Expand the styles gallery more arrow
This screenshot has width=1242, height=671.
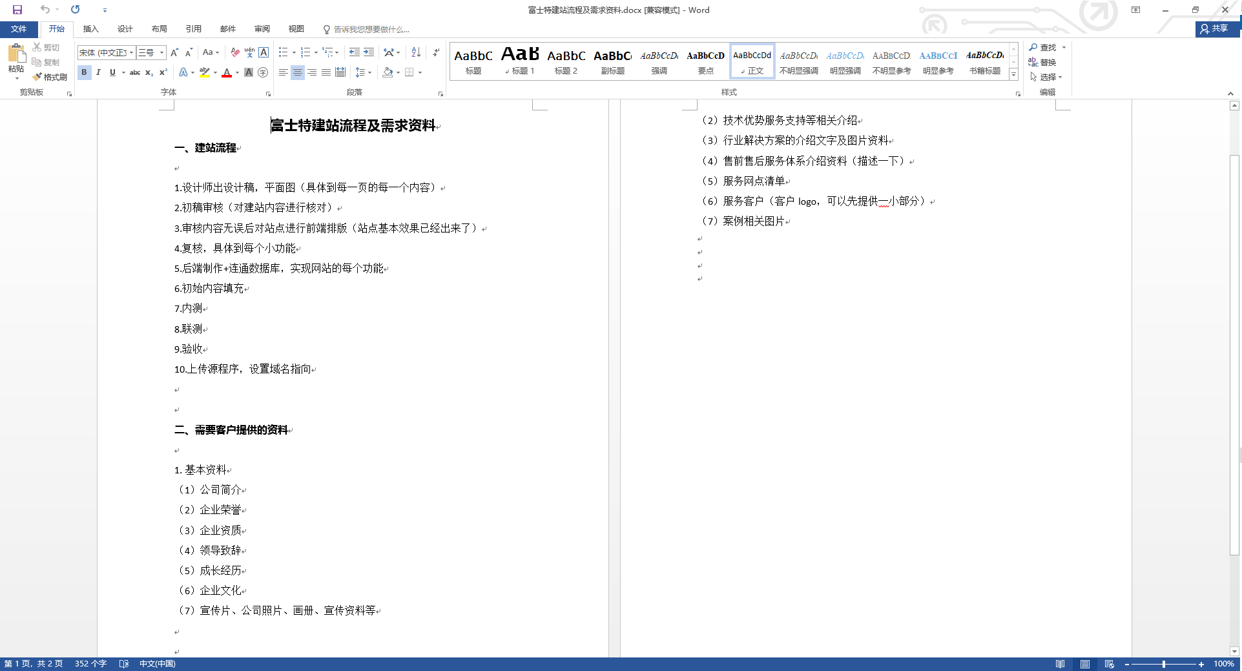[x=1013, y=75]
